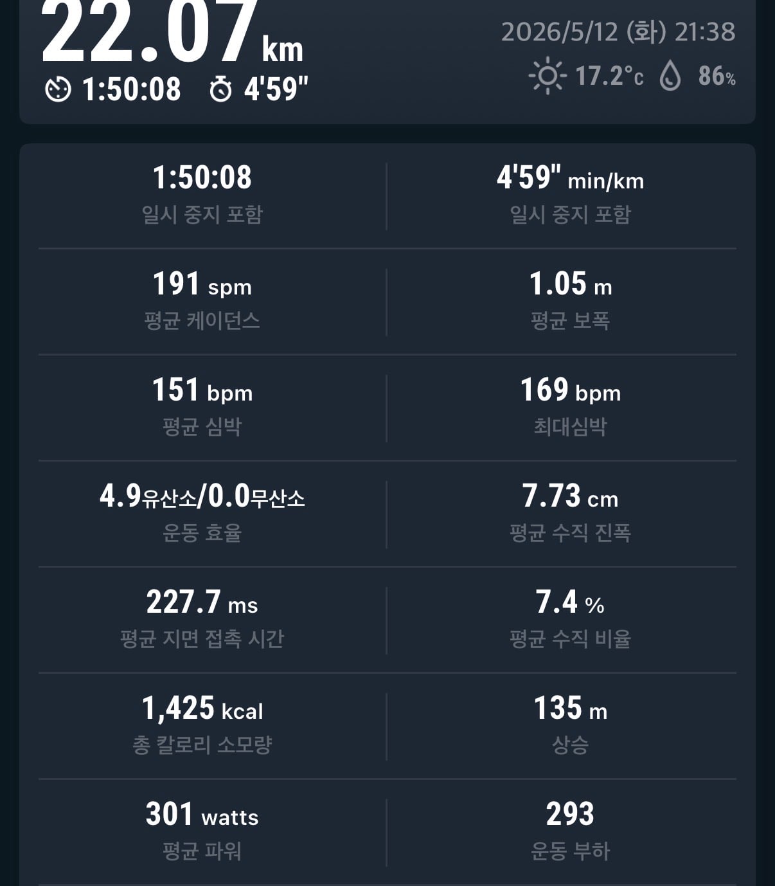This screenshot has width=775, height=886.
Task: Tap the 2026/5/12 date and time
Action: tap(618, 32)
